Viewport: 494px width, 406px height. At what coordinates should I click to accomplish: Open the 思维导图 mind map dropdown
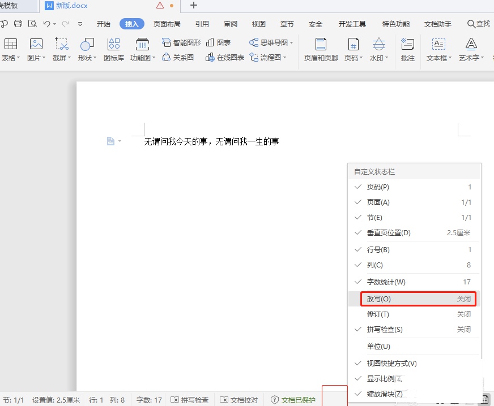tap(271, 42)
